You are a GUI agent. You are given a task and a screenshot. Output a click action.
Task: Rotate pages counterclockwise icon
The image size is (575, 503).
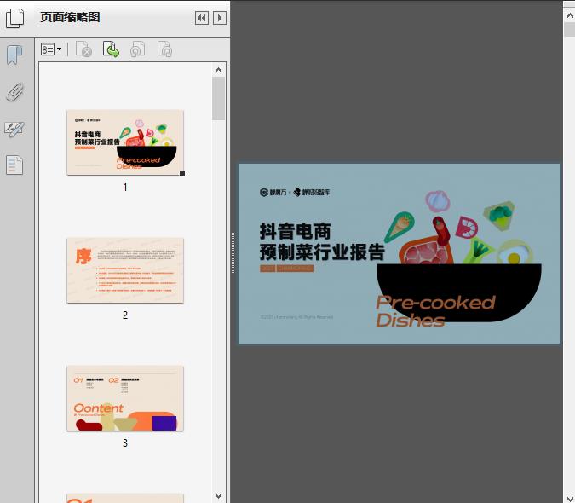137,49
